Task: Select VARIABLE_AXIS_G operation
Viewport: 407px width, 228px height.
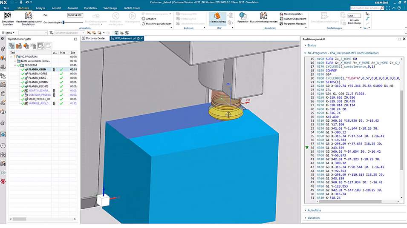Action: click(39, 103)
